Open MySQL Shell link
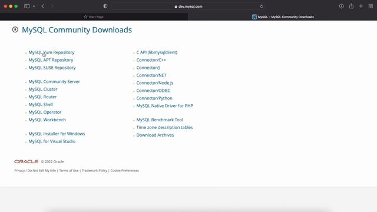The width and height of the screenshot is (377, 212). click(x=41, y=105)
